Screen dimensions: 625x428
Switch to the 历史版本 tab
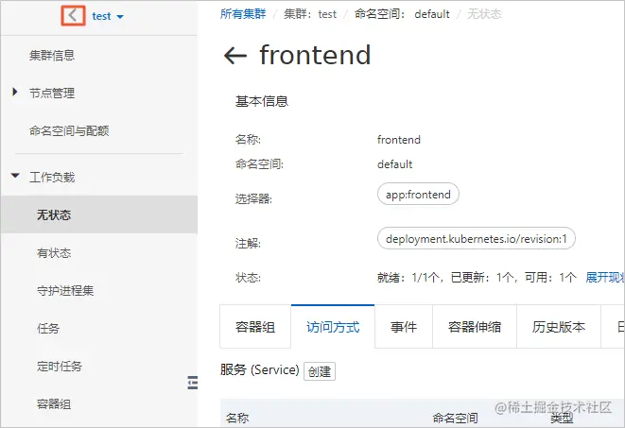[x=559, y=327]
